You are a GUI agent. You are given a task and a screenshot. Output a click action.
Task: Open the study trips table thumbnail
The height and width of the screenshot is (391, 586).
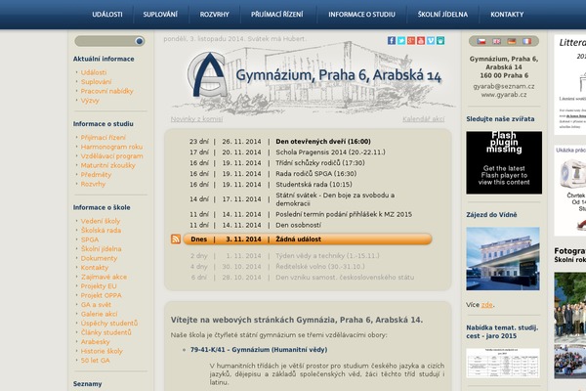coord(503,363)
